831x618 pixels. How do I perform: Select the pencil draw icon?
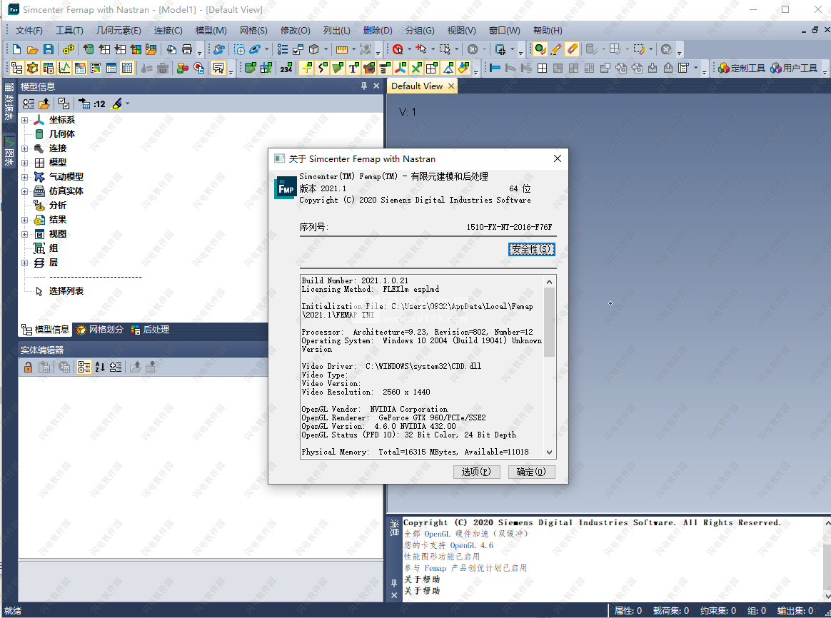[556, 49]
